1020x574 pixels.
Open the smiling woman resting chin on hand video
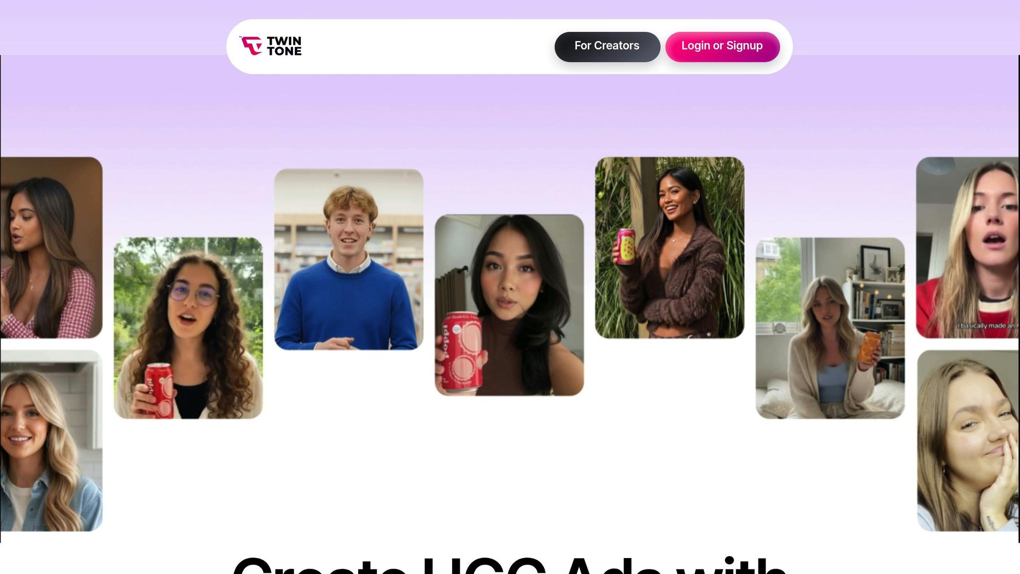point(968,440)
